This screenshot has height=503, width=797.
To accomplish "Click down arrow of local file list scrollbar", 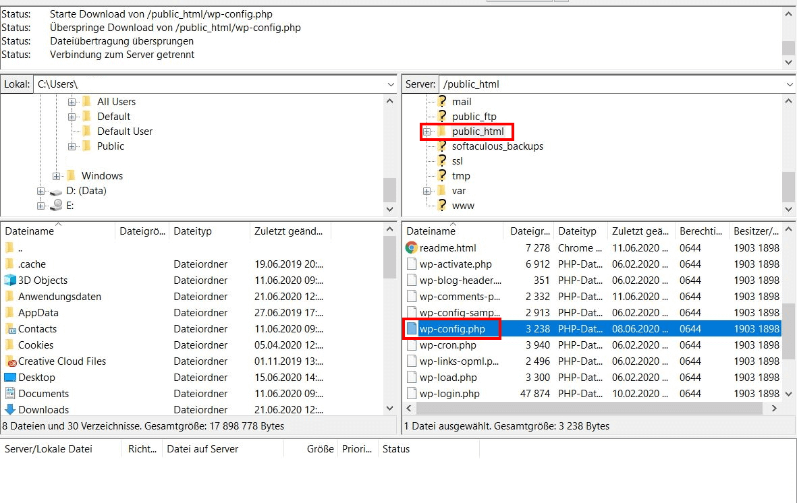I will [389, 408].
